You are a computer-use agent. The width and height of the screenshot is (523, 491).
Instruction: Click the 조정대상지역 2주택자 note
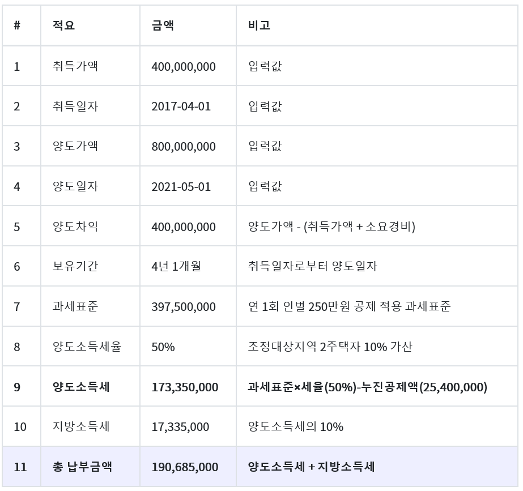[x=330, y=347]
